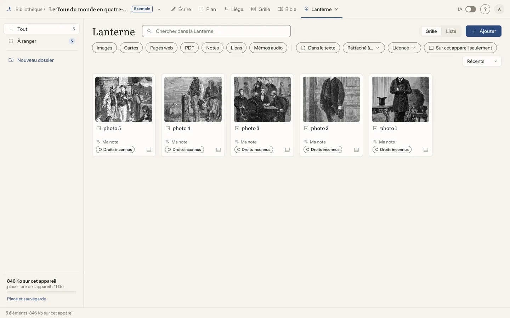Open the Plan tab
Image resolution: width=510 pixels, height=318 pixels.
coord(207,9)
